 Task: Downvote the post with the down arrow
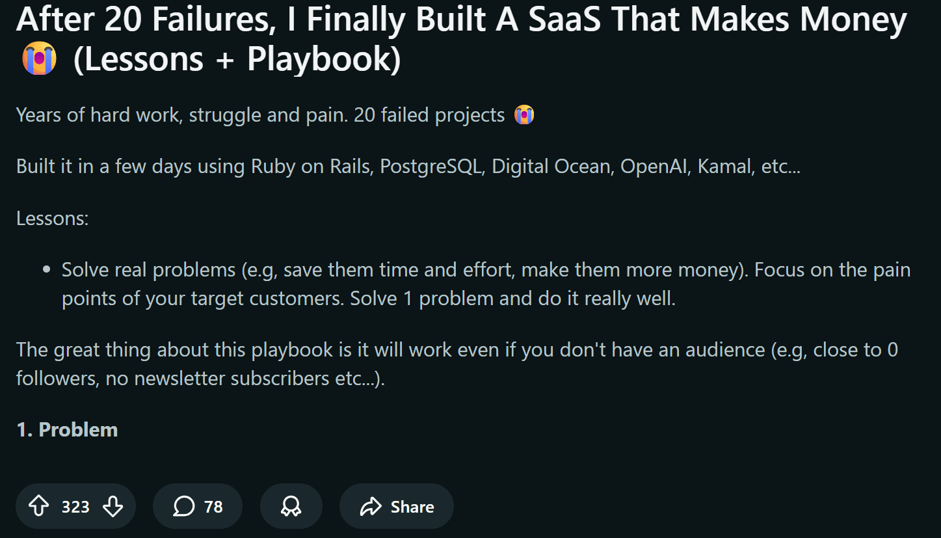point(113,506)
